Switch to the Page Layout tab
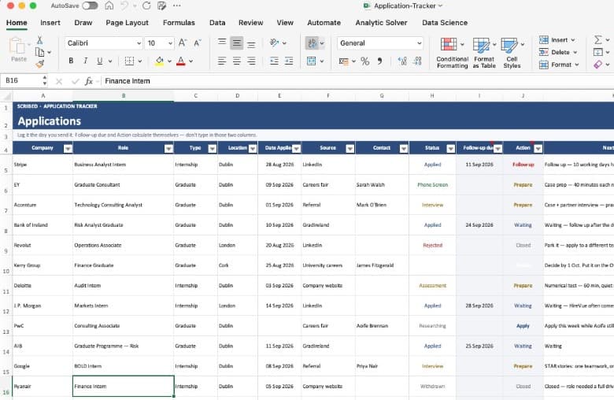This screenshot has width=614, height=400. 127,23
